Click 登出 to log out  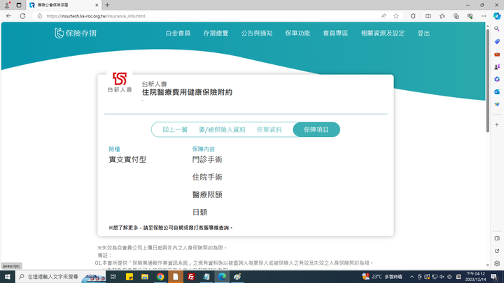pos(423,33)
